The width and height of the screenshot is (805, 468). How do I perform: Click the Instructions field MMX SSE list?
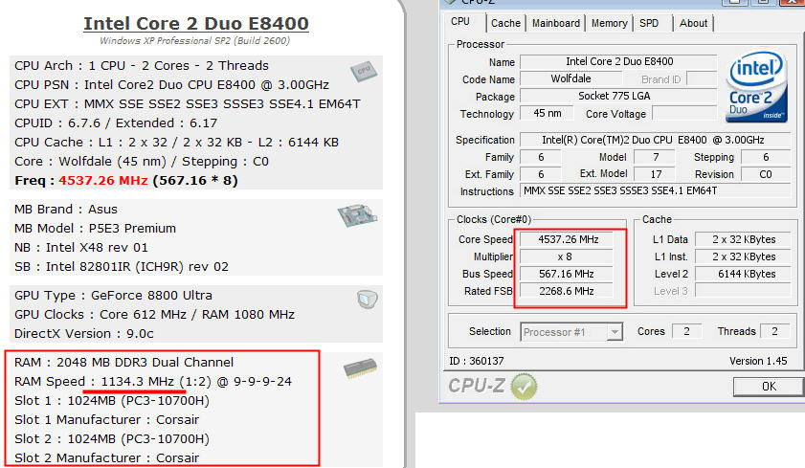(655, 190)
